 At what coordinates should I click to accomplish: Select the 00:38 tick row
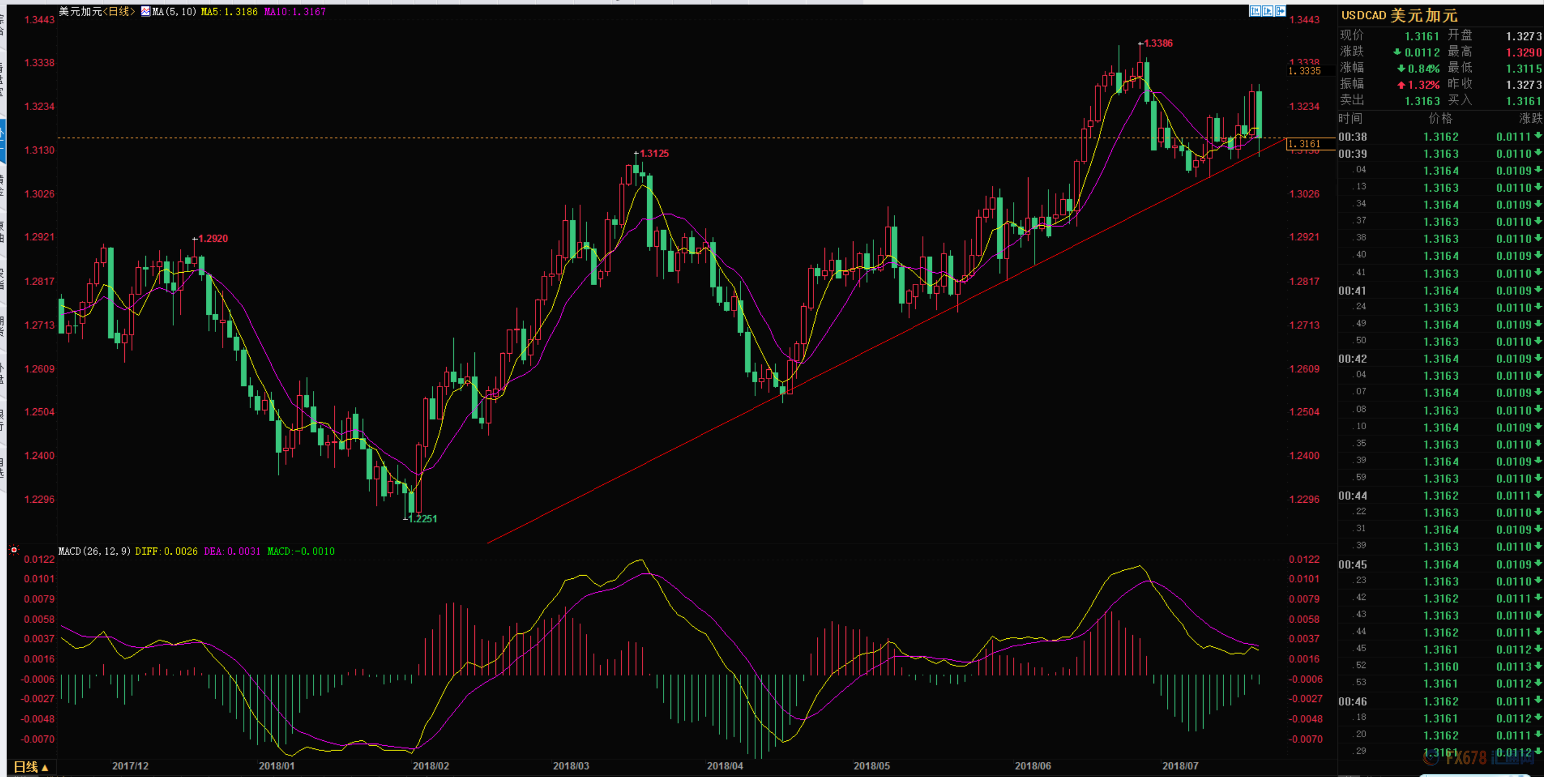coord(1440,137)
